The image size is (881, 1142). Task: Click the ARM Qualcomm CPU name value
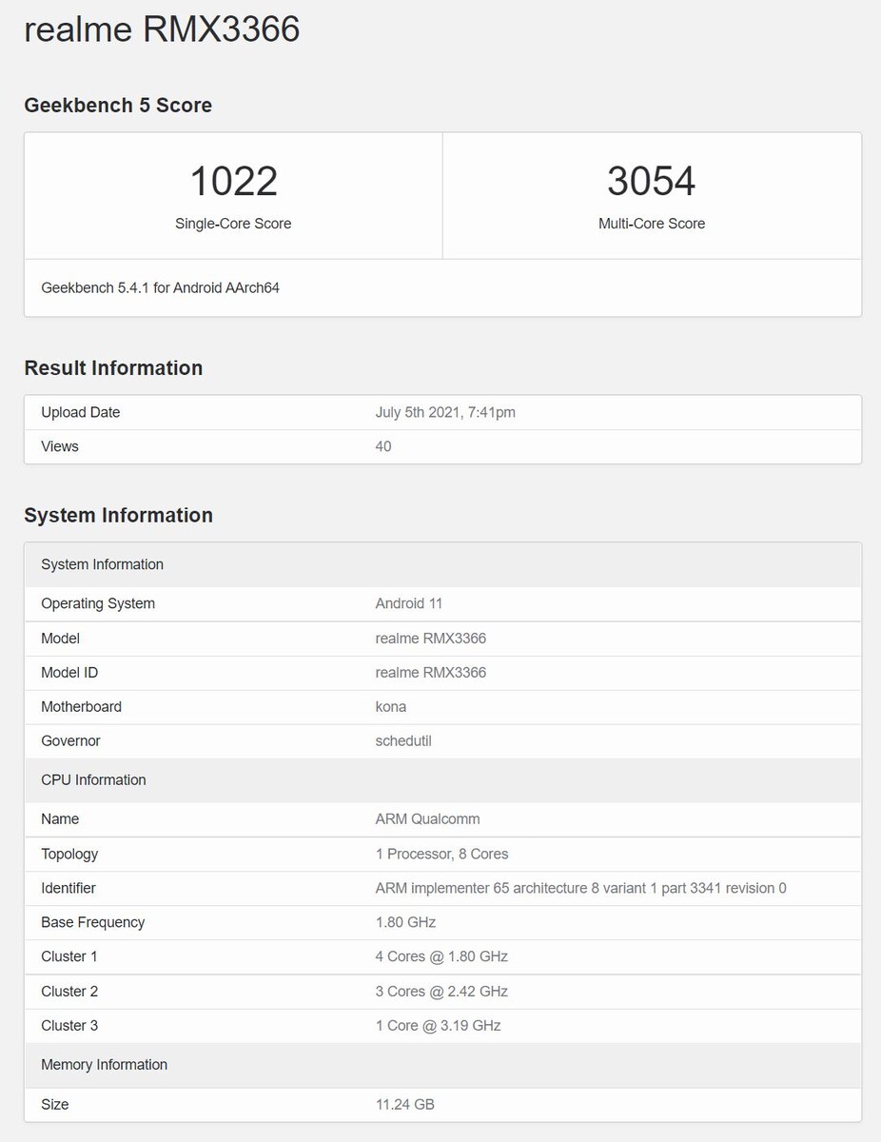(427, 818)
